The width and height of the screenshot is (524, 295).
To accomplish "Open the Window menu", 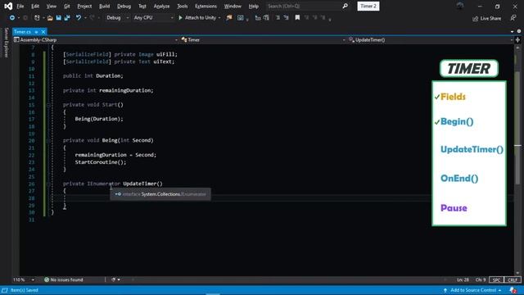I will tap(233, 6).
